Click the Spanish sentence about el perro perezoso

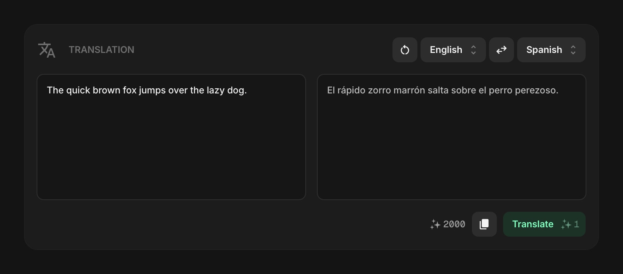[443, 90]
